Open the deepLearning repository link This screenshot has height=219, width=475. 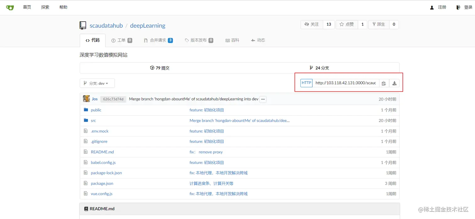(148, 26)
